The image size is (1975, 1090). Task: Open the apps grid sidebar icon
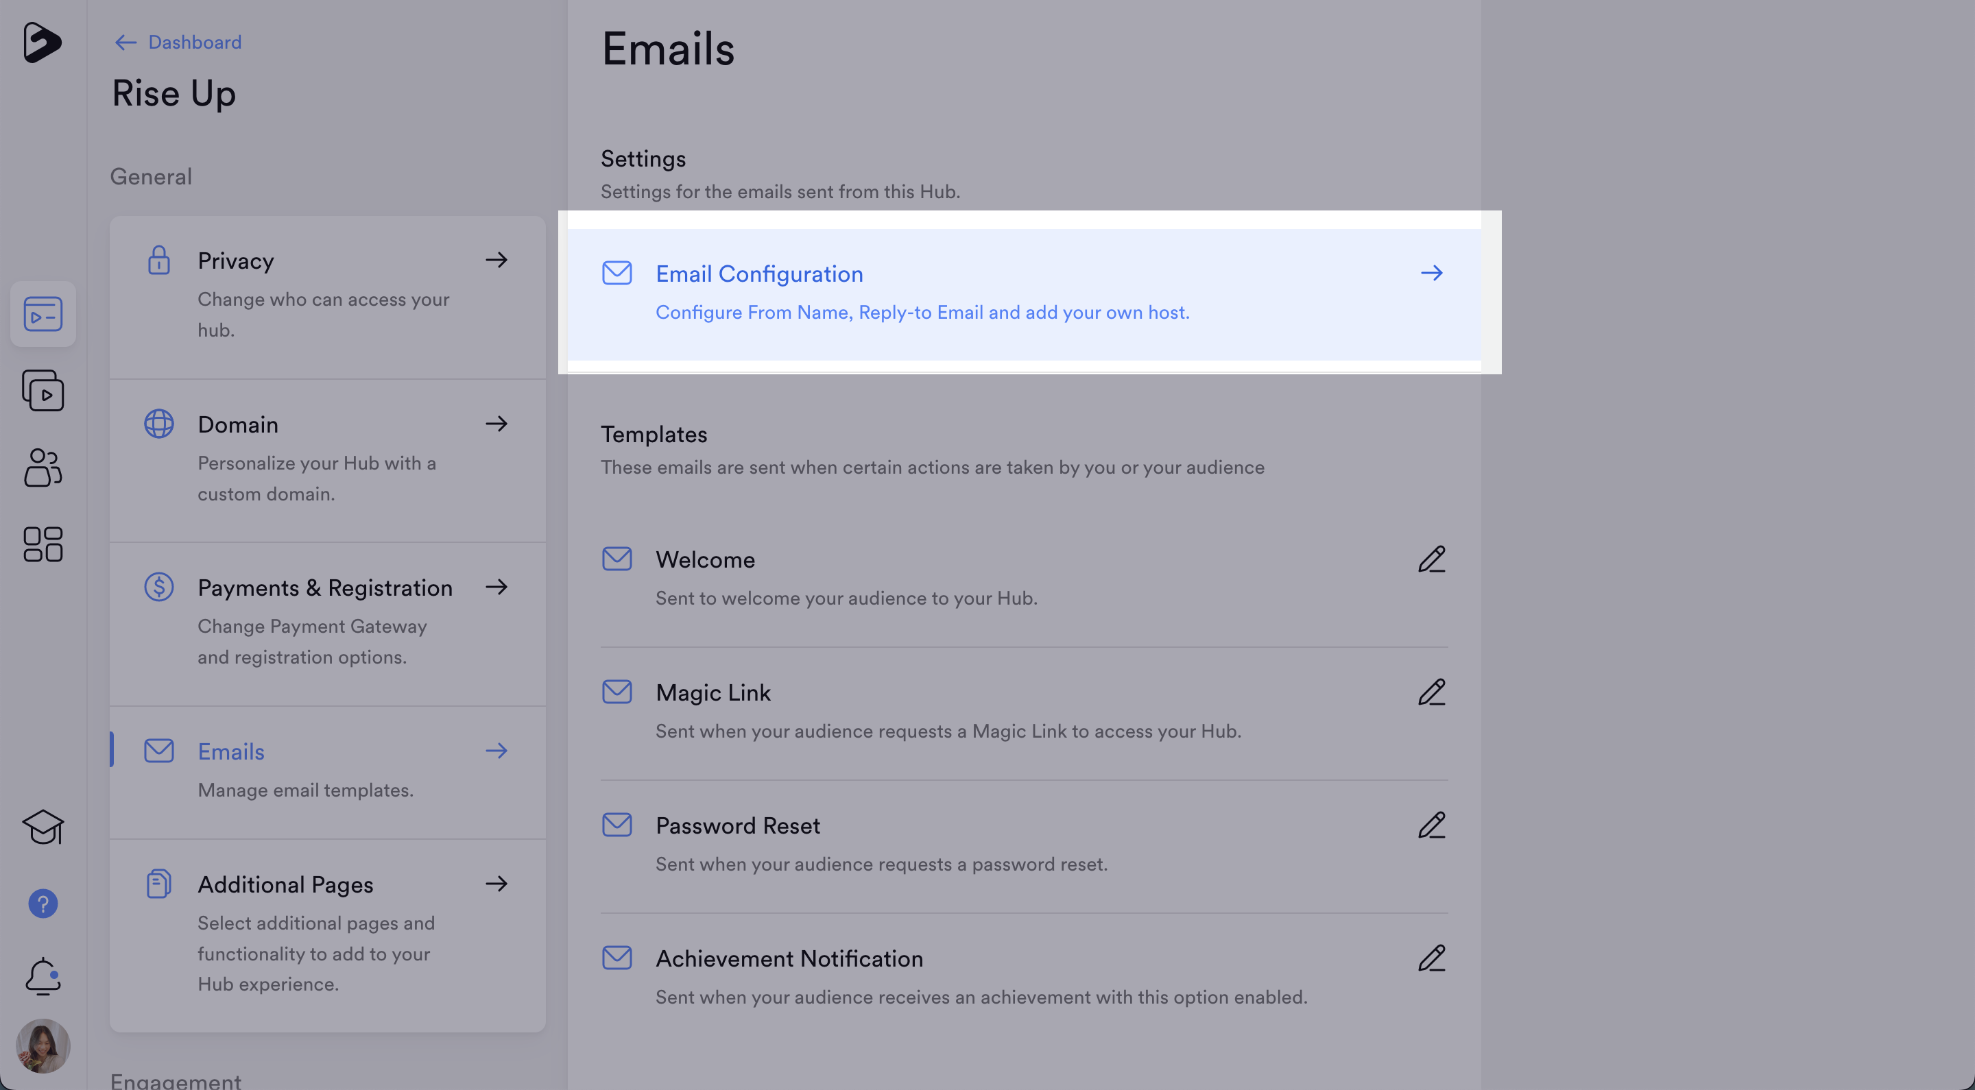[43, 544]
